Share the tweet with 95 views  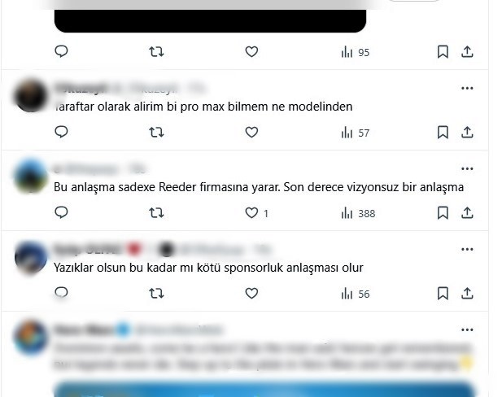pos(467,51)
